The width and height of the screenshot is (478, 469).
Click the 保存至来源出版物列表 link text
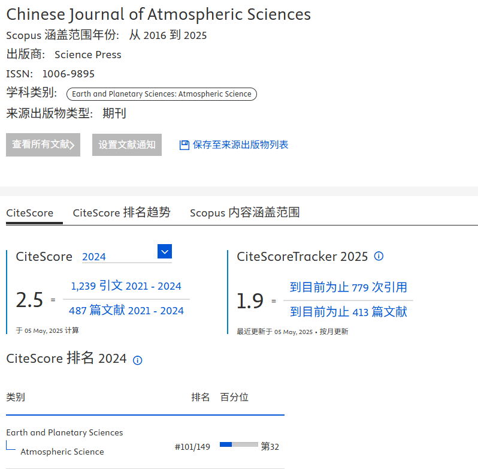click(240, 145)
